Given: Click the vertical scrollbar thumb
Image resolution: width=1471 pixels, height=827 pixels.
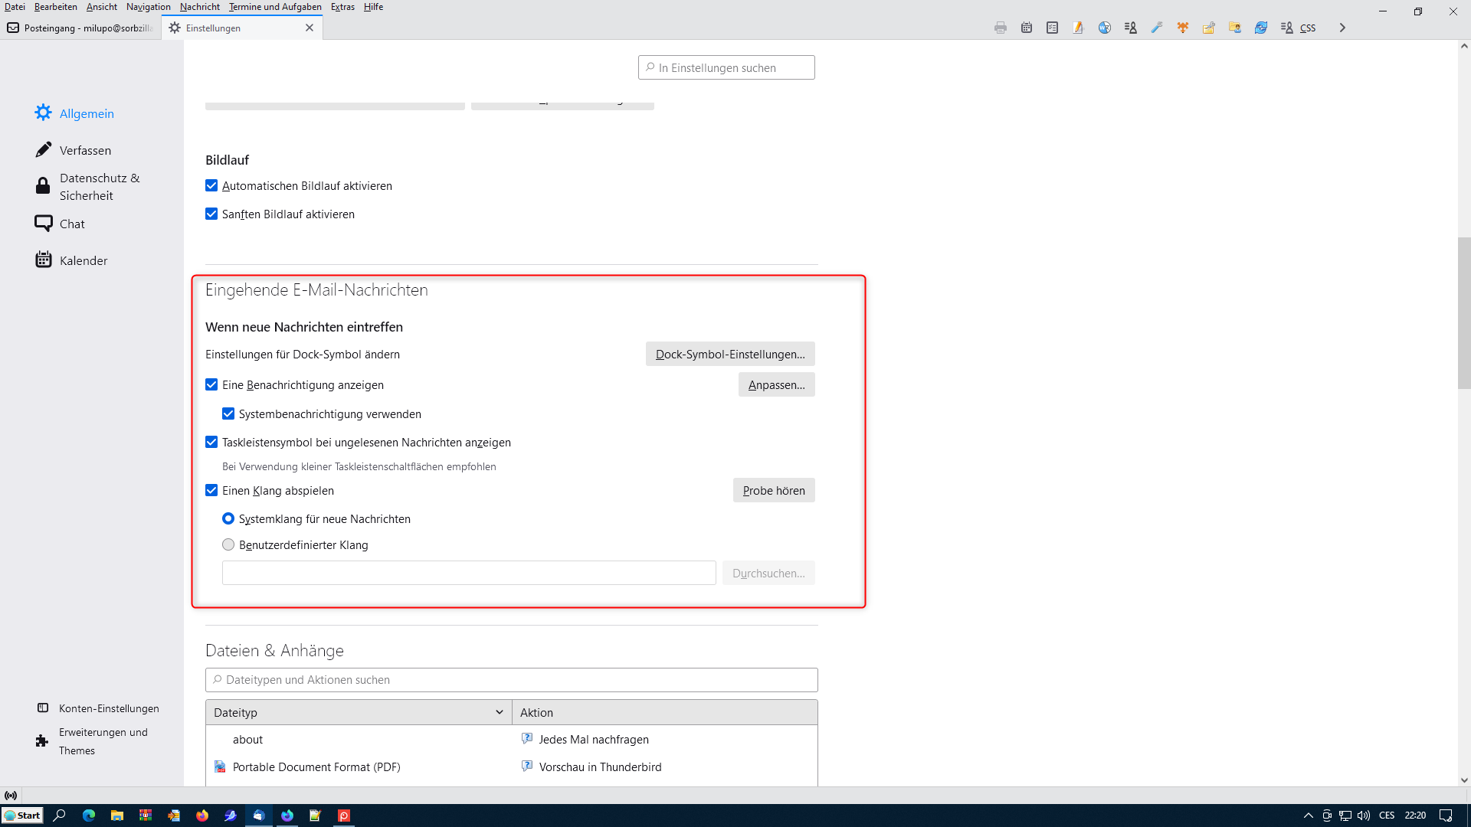Looking at the screenshot, I should pos(1464,314).
